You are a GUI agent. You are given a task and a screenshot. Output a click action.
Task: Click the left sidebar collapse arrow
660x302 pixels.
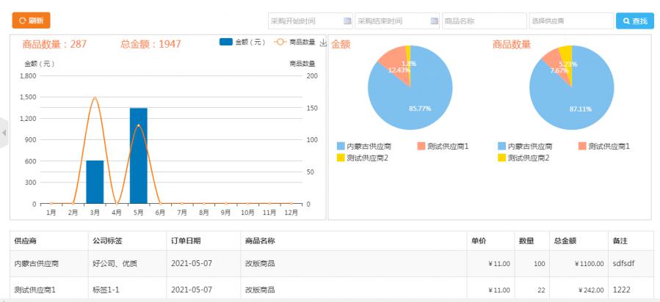4,133
